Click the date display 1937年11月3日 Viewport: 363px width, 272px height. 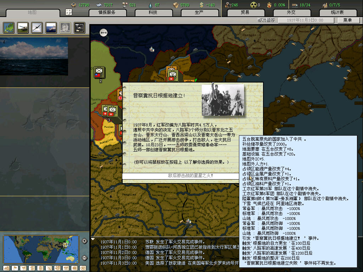(301, 21)
